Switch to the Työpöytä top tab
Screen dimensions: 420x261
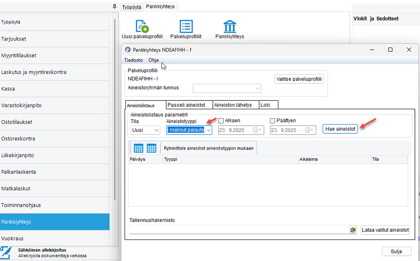pyautogui.click(x=132, y=7)
